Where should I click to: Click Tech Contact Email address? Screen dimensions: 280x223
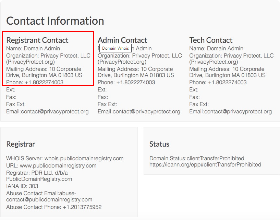tap(230, 112)
